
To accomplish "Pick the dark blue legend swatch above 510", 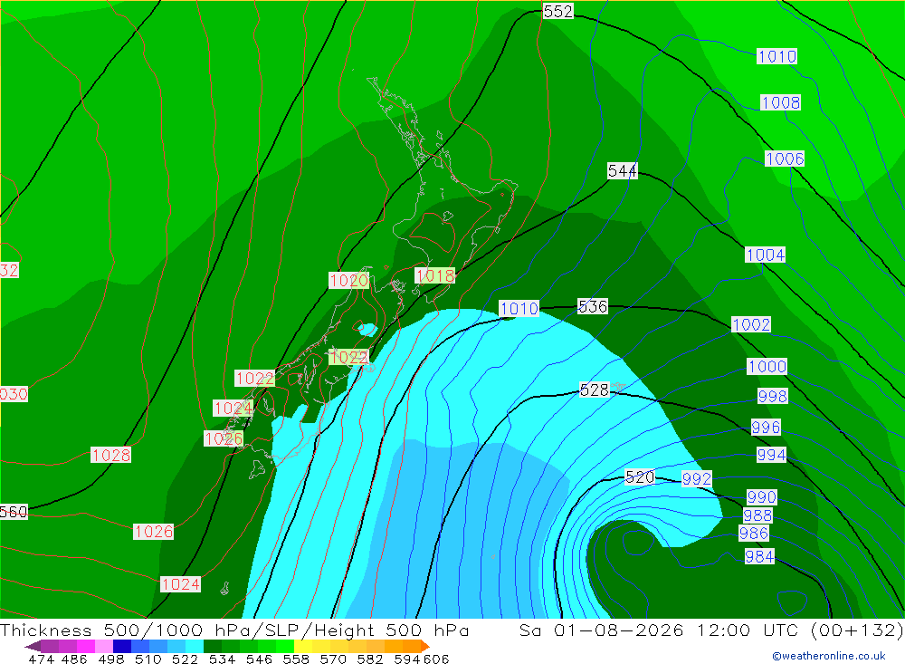I will pyautogui.click(x=122, y=646).
